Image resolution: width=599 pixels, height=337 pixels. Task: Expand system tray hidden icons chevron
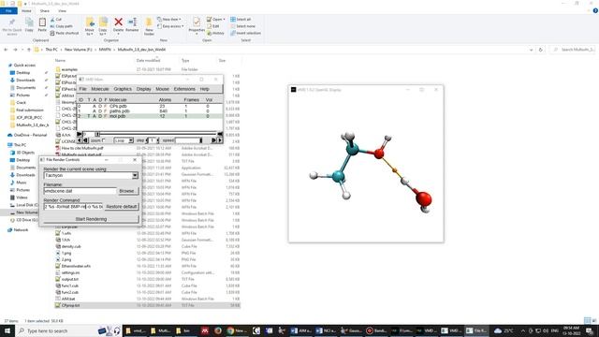523,330
